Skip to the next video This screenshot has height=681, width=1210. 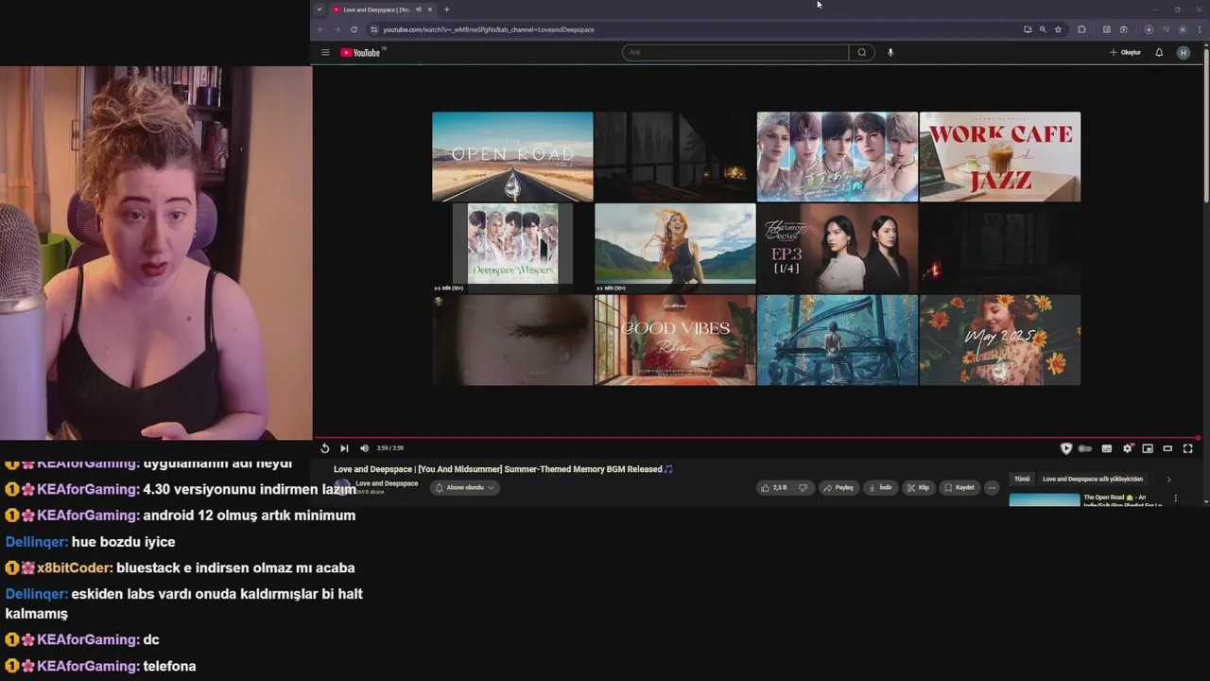tap(344, 448)
